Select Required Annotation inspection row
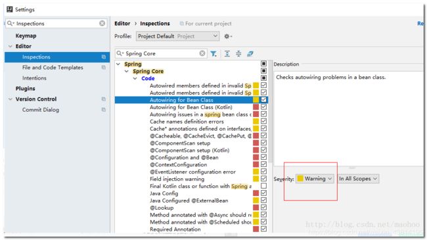427x240 pixels. click(x=175, y=229)
